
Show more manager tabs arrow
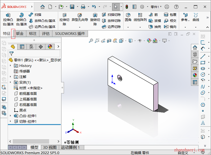tap(58, 46)
